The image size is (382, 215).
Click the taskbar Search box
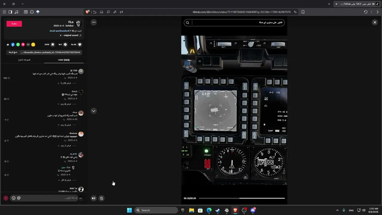click(156, 210)
